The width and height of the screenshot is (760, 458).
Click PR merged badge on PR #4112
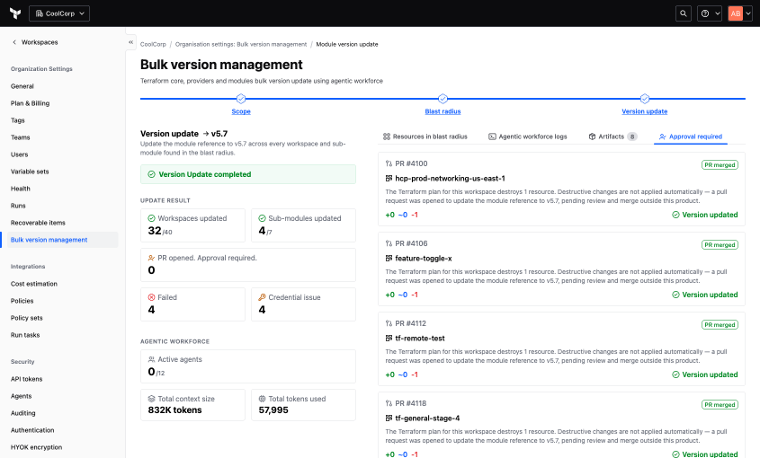pos(720,325)
